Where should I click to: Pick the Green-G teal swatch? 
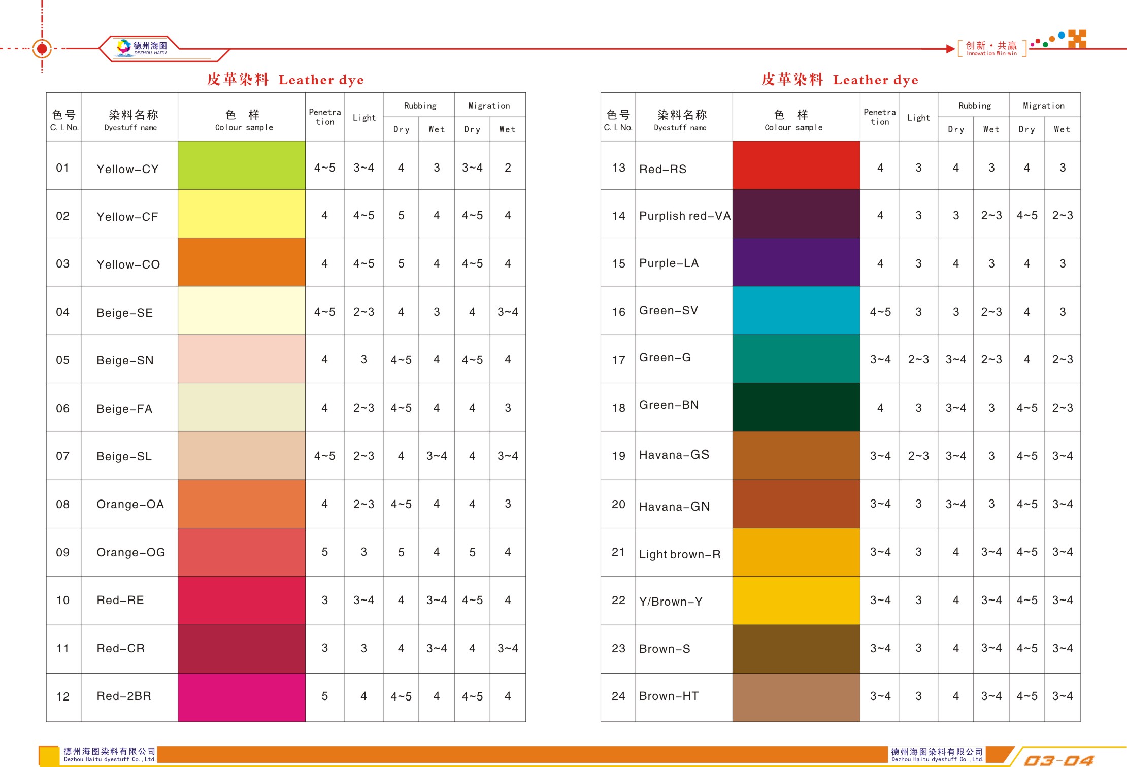click(x=797, y=358)
